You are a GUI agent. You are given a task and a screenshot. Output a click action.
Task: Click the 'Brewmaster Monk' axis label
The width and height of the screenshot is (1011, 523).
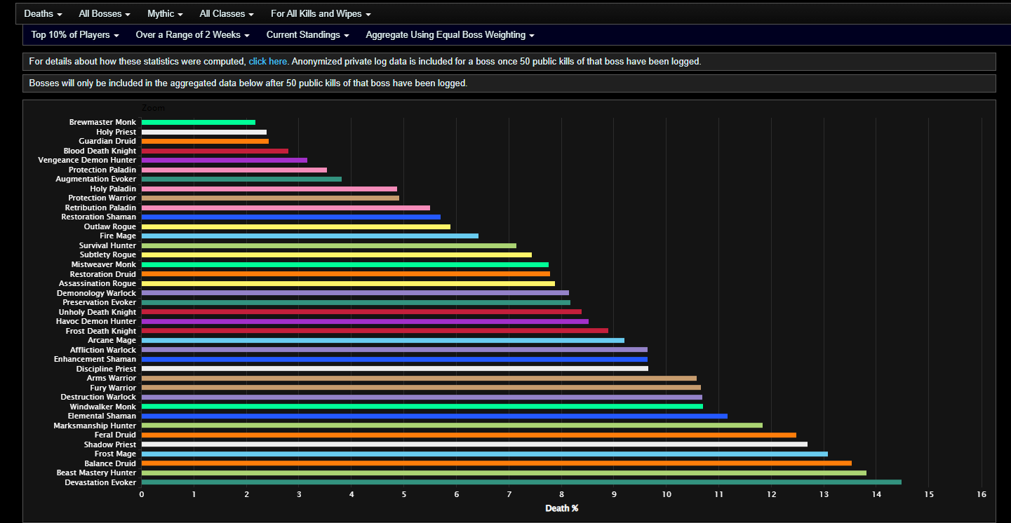pos(102,123)
